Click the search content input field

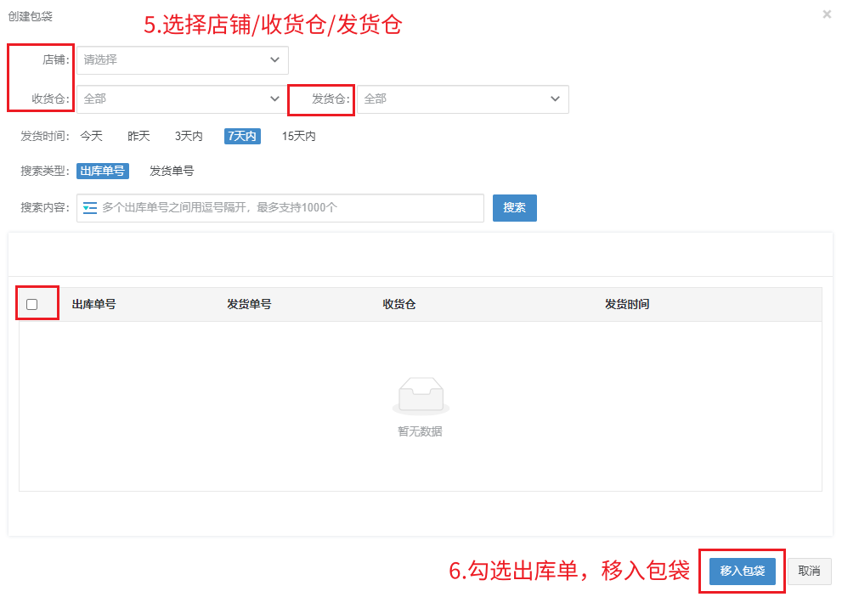point(280,208)
